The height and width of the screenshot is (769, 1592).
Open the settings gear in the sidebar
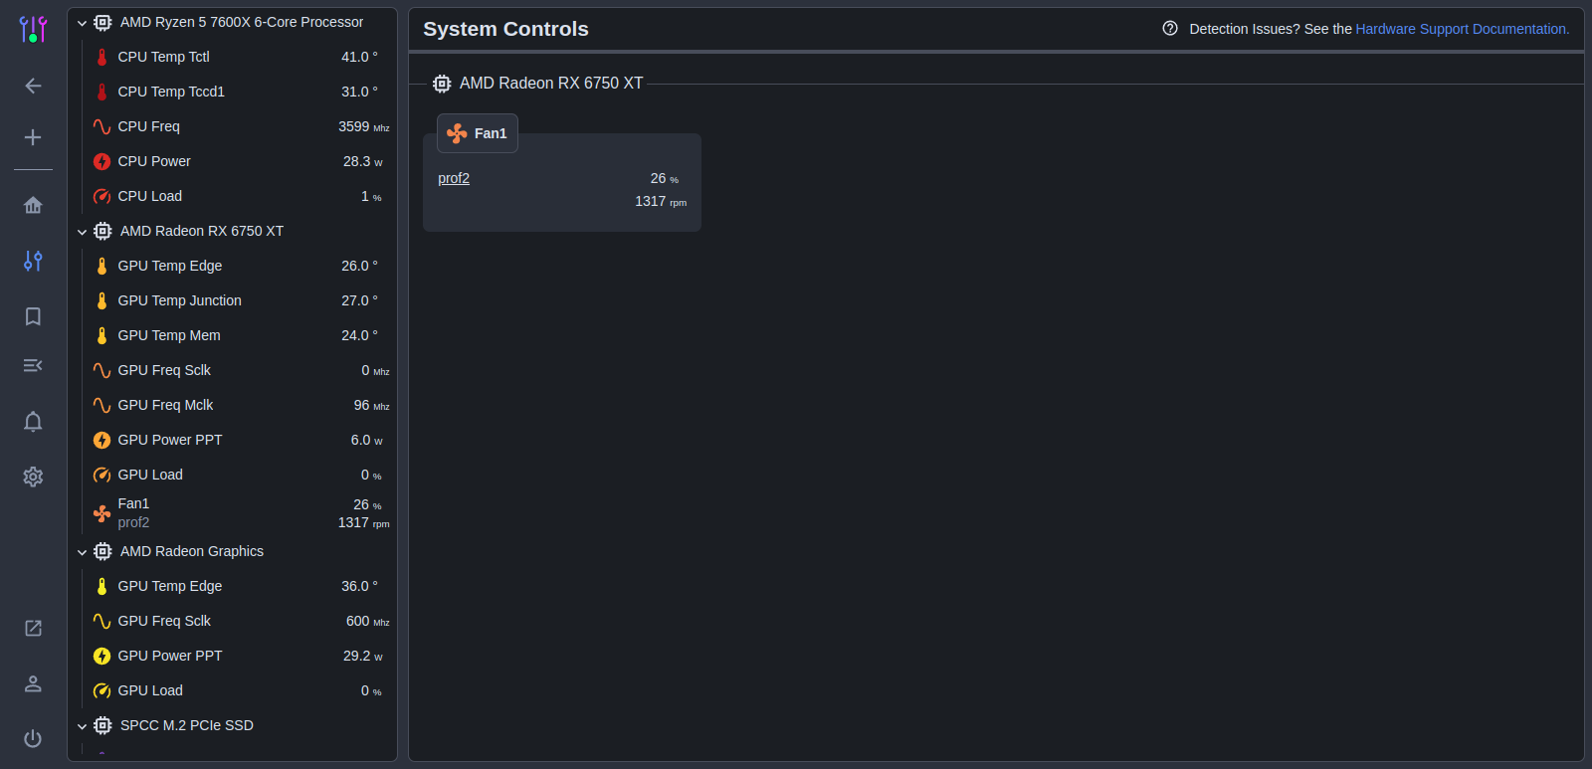[33, 477]
